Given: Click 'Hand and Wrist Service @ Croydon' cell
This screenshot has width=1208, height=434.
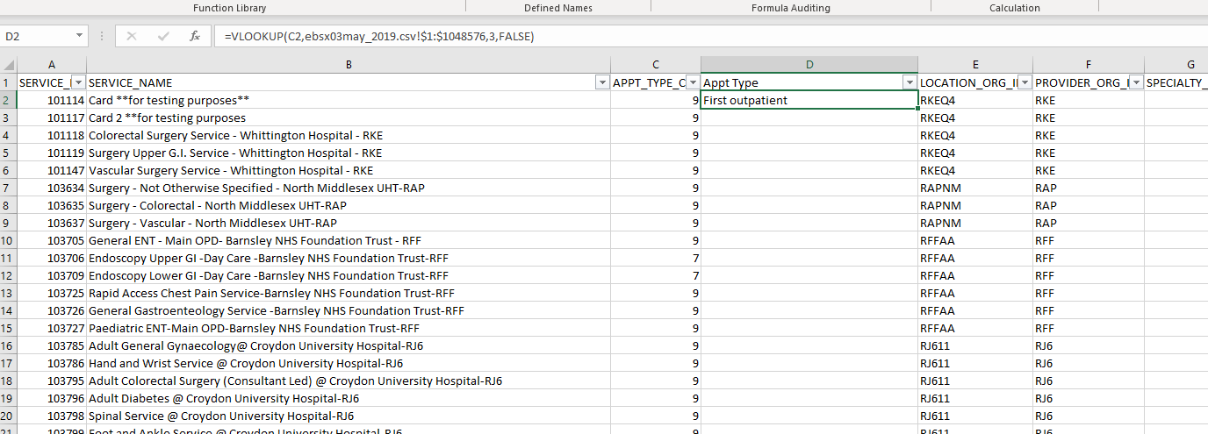Looking at the screenshot, I should (349, 363).
